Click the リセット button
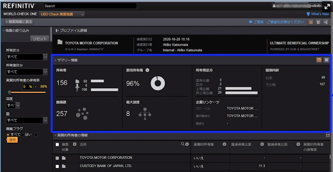Viewport: 333px width, 172px height. (x=40, y=39)
